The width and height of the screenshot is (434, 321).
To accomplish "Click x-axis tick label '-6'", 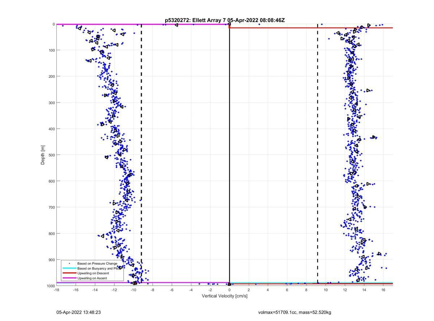I will [x=171, y=290].
